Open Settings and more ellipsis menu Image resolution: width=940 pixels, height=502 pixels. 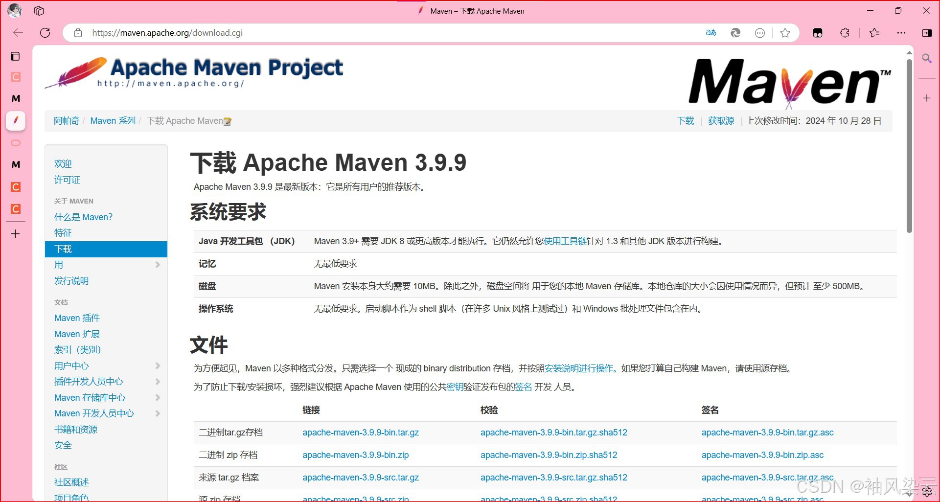[x=901, y=33]
